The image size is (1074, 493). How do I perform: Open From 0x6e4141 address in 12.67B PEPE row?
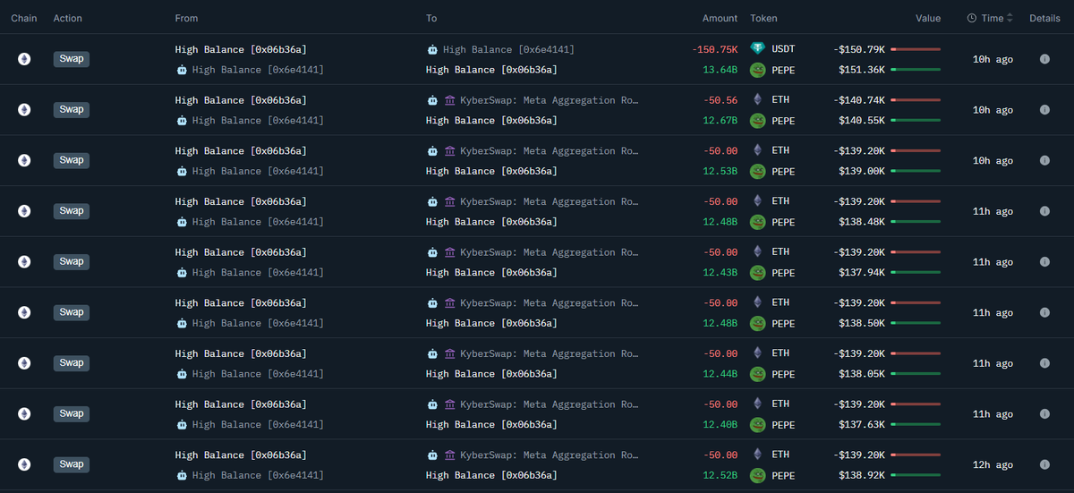pyautogui.click(x=258, y=120)
